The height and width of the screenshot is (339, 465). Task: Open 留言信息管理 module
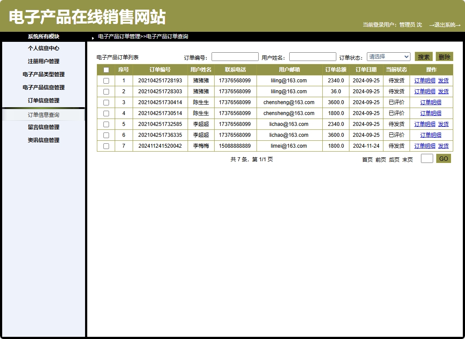click(44, 127)
